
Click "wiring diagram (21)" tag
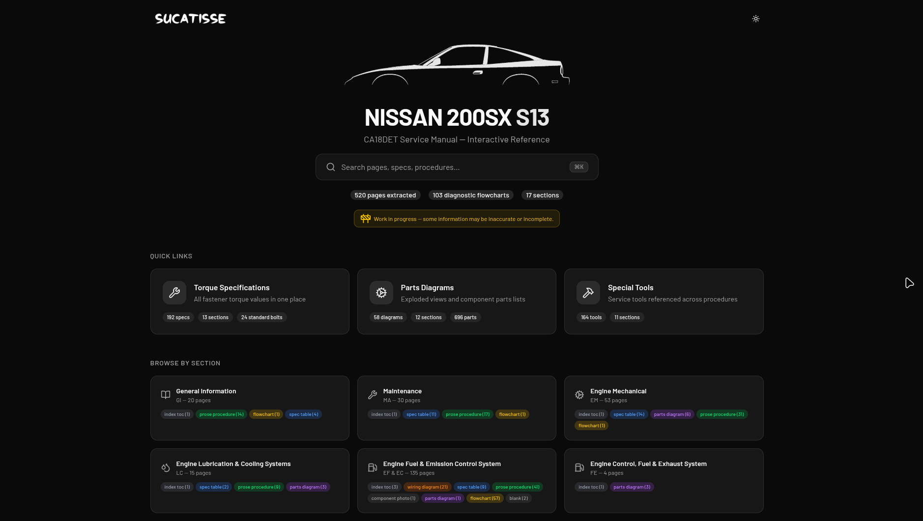point(428,487)
